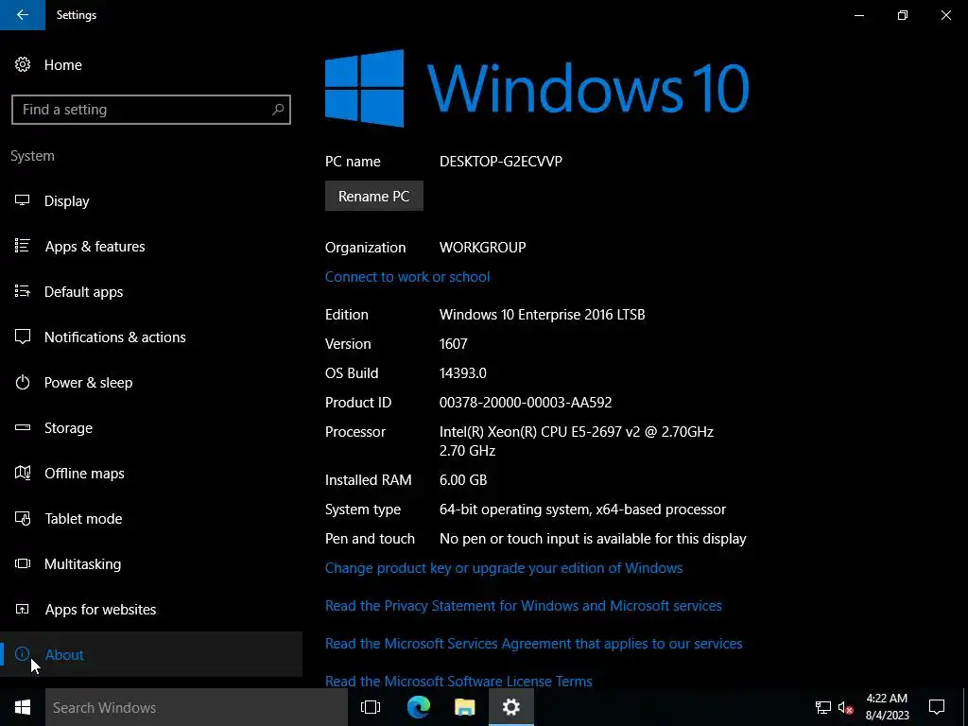The width and height of the screenshot is (968, 726).
Task: Open Microsoft Software License Terms link
Action: (x=458, y=681)
